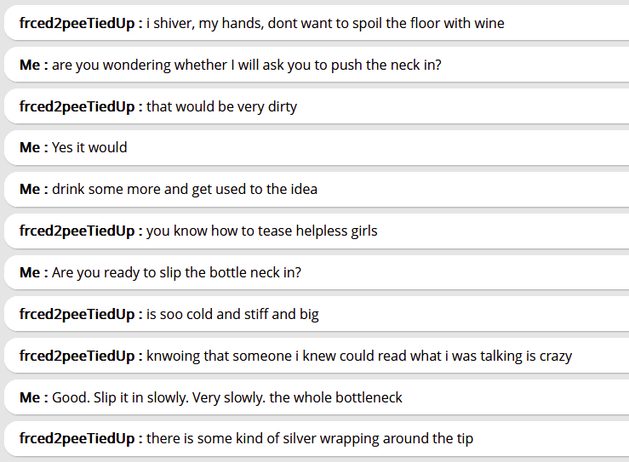Open the sender name on the 'very dirty' message
The width and height of the screenshot is (629, 462).
[x=80, y=106]
